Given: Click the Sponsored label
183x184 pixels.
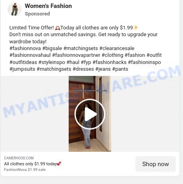Looking at the screenshot, I should click(37, 14).
